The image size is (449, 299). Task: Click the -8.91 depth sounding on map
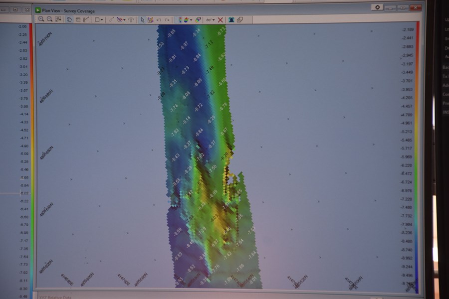point(173,58)
